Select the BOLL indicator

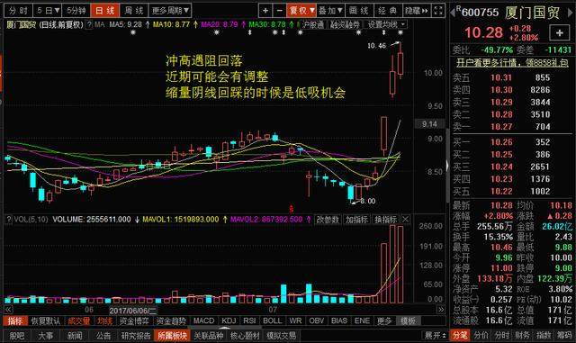272,320
